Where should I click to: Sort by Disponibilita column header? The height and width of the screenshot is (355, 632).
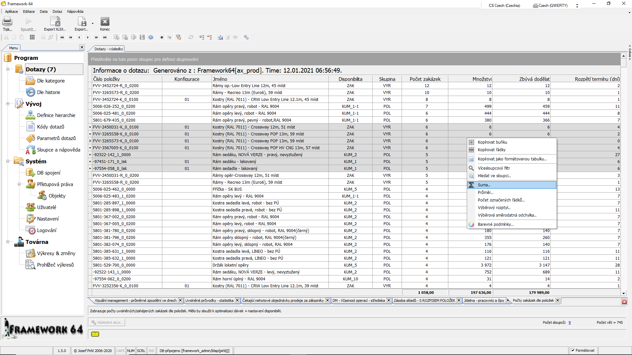350,79
